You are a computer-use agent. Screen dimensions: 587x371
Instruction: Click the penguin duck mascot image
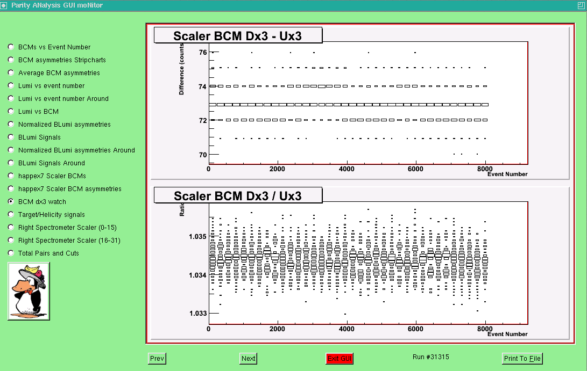coord(29,292)
